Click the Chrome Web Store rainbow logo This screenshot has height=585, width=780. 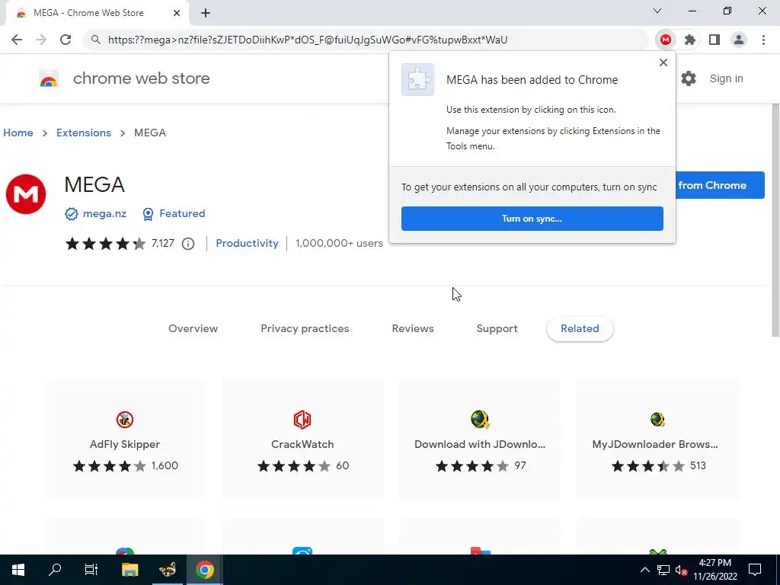tap(49, 79)
